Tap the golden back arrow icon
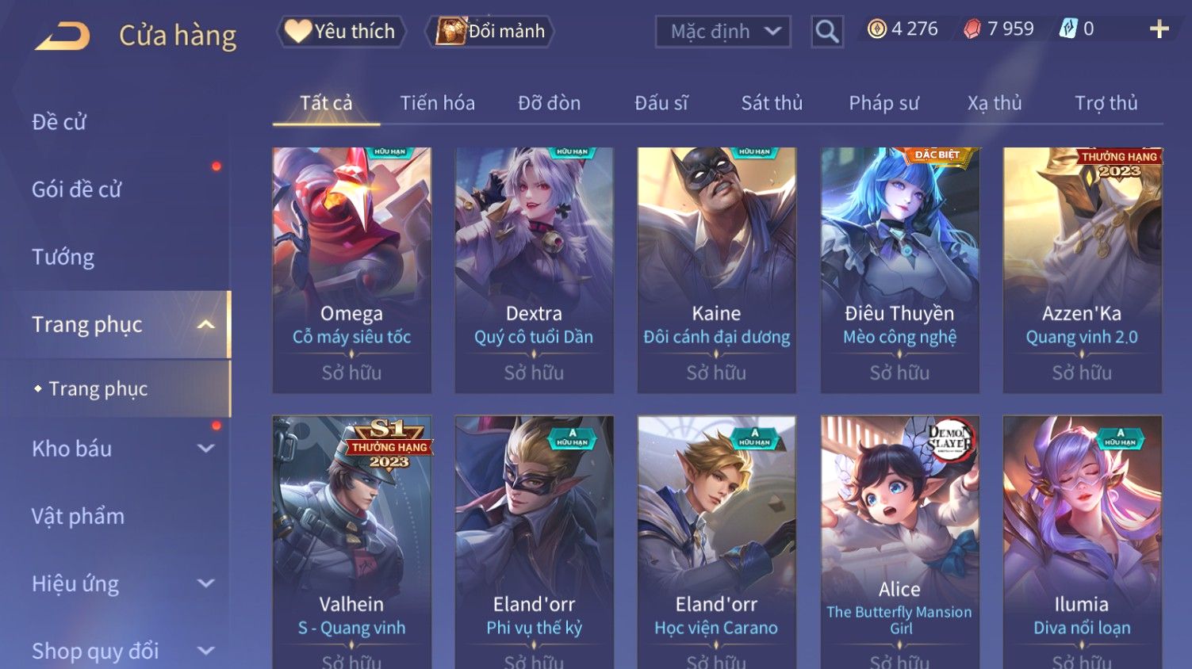This screenshot has width=1192, height=669. point(63,36)
